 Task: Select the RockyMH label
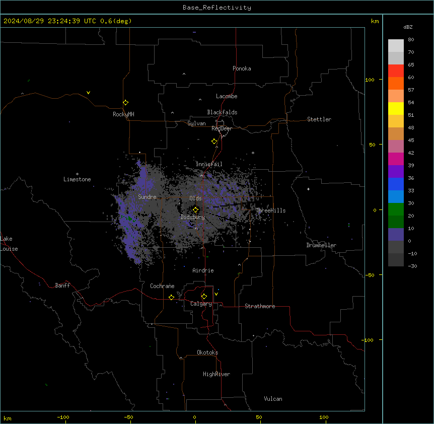point(123,114)
